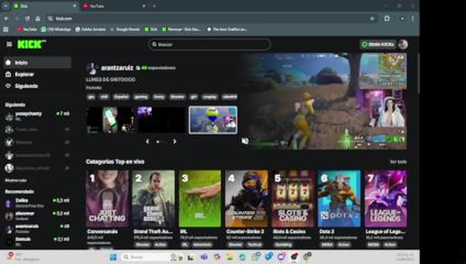The image size is (466, 264).
Task: Select the gaming stream tag
Action: (141, 97)
